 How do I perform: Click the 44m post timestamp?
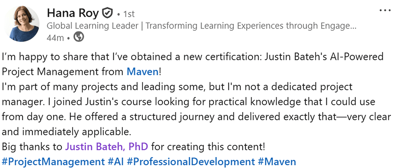pos(55,38)
